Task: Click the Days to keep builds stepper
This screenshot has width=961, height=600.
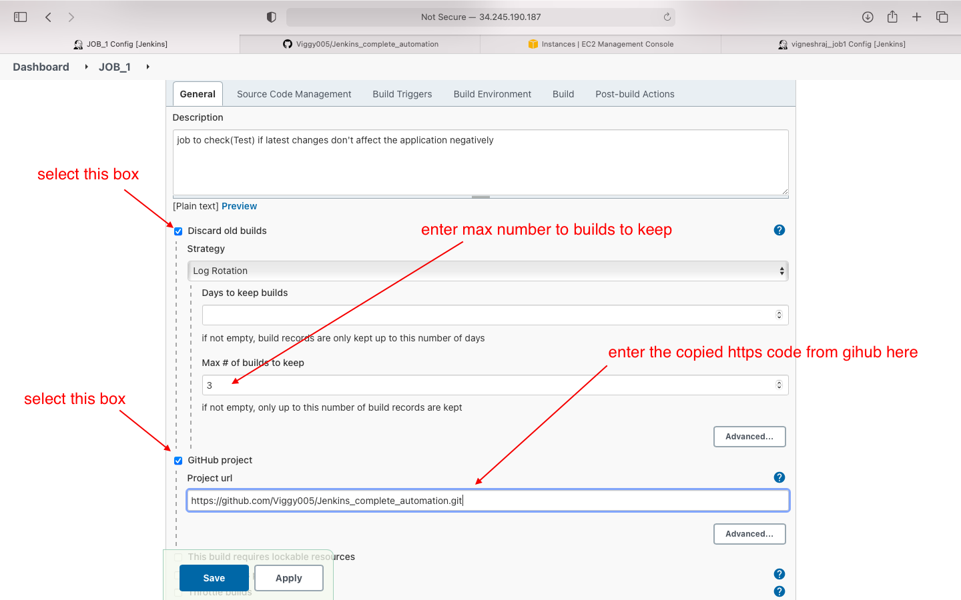Action: (779, 315)
